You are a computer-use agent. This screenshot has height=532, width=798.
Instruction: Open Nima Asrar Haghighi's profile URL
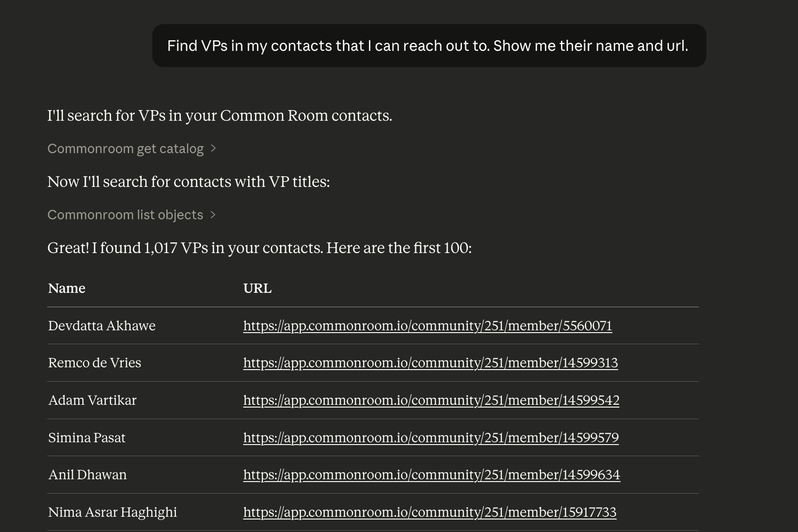pos(430,512)
